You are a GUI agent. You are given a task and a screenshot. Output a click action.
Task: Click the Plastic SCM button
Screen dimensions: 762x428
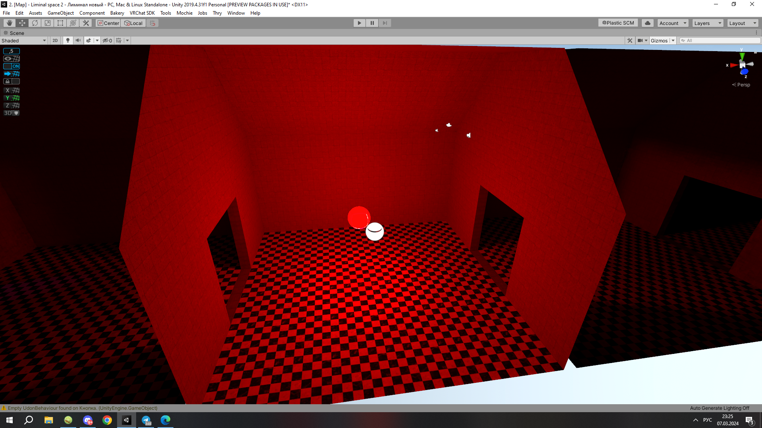click(618, 23)
